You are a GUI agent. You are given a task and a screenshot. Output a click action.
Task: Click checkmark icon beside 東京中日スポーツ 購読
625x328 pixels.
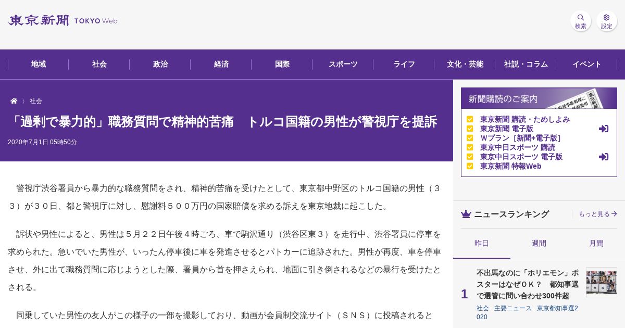(470, 147)
